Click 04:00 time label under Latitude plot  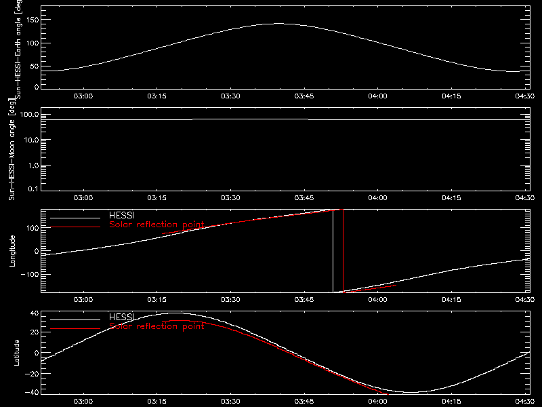pyautogui.click(x=378, y=401)
